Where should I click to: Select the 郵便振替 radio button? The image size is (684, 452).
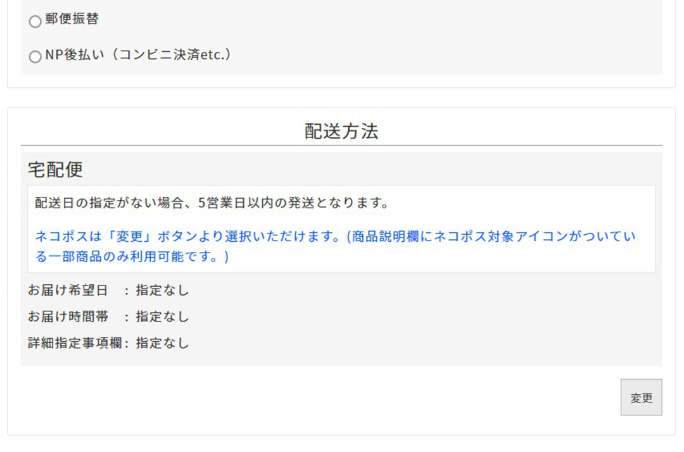pyautogui.click(x=35, y=22)
